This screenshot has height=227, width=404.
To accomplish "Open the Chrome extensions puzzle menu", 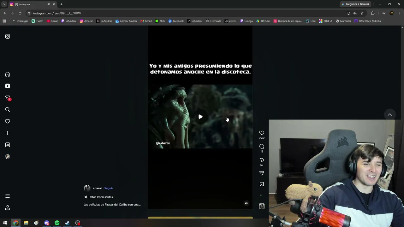I will [x=373, y=13].
